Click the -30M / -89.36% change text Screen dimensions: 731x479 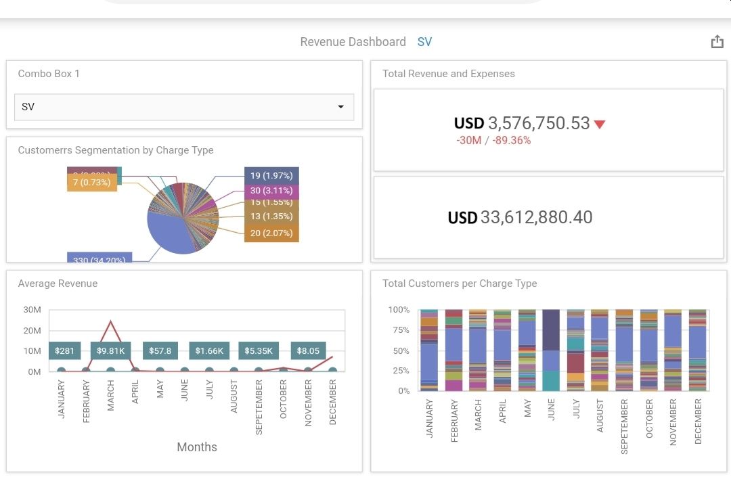coord(493,140)
